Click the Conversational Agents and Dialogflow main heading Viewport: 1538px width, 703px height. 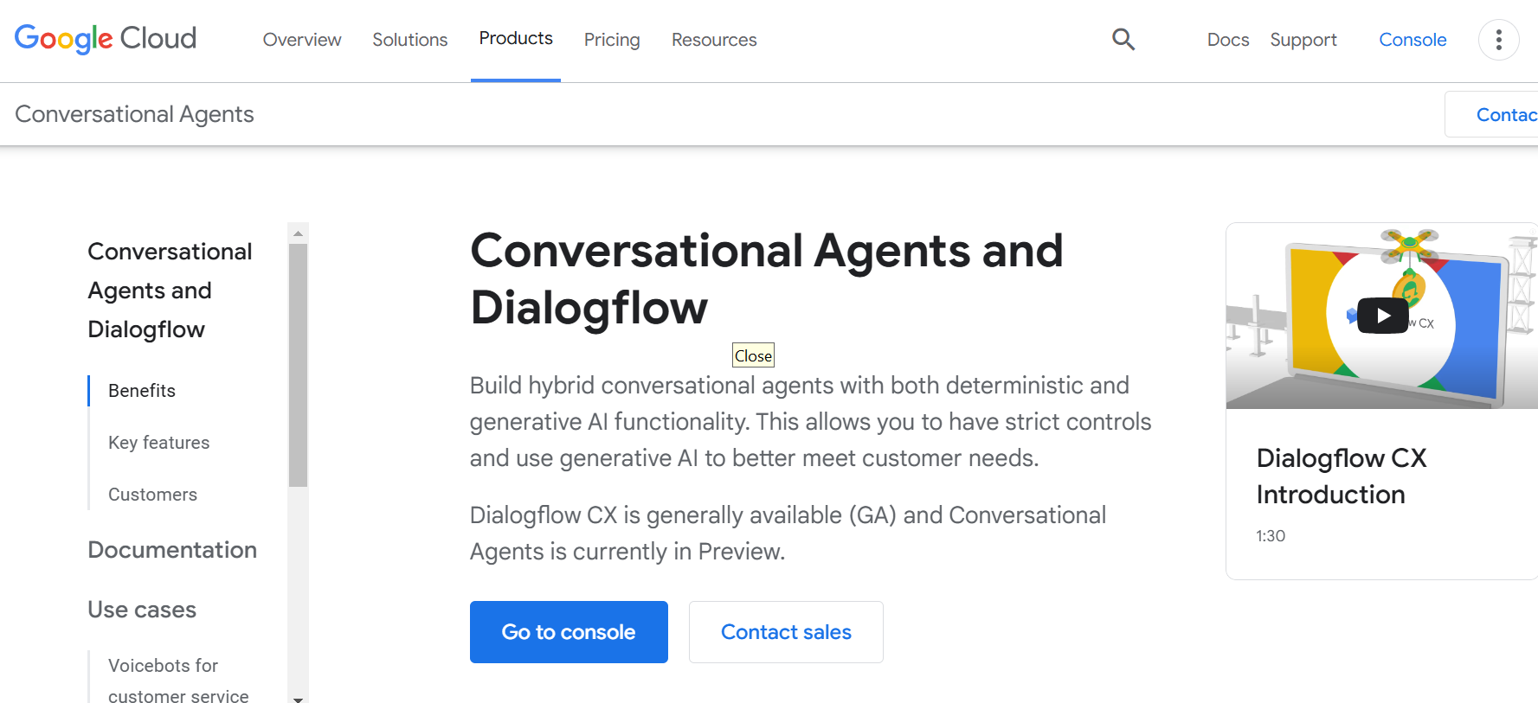(x=766, y=278)
